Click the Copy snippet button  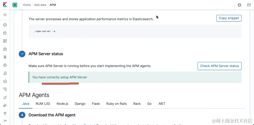click(229, 18)
